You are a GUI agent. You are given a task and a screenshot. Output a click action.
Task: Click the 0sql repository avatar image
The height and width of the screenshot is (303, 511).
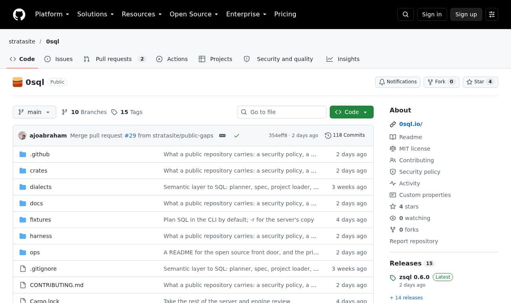coord(18,82)
